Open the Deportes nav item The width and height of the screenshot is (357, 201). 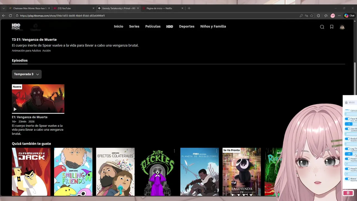187,27
